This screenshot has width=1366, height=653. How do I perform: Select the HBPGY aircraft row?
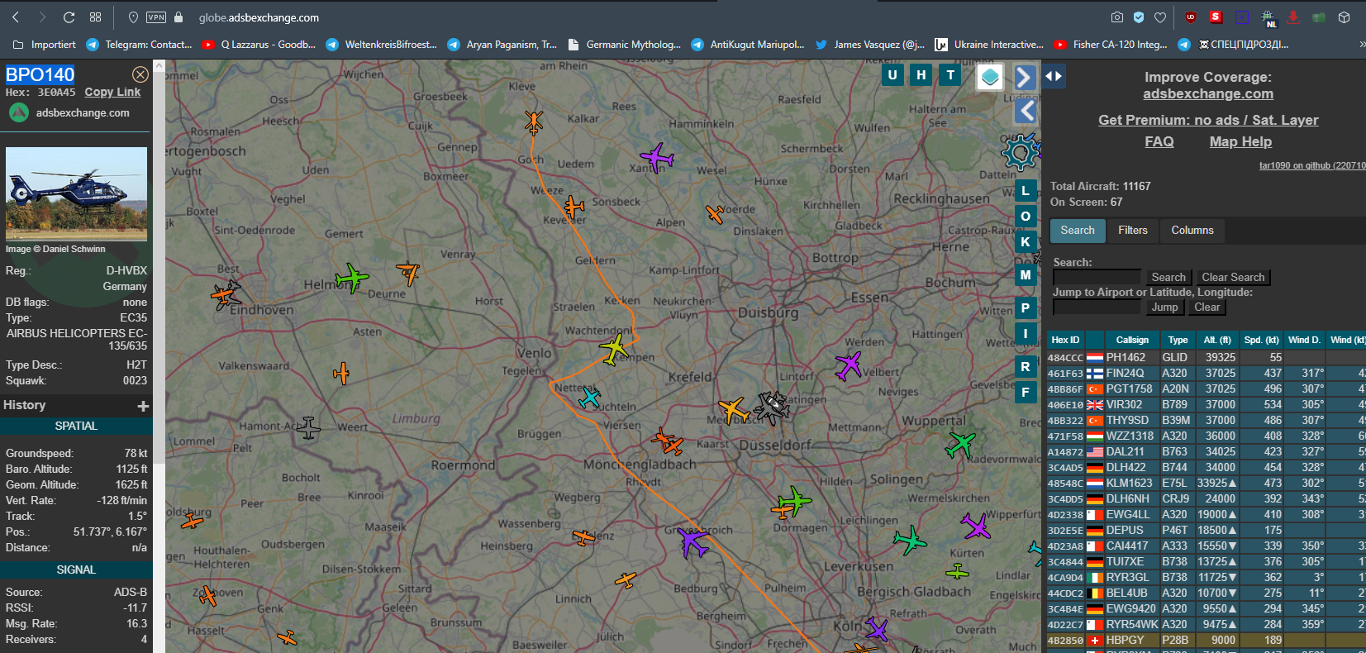point(1207,641)
